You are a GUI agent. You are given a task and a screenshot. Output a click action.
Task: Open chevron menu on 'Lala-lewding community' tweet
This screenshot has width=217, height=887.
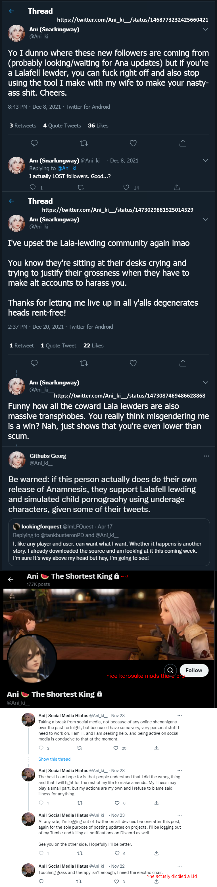click(x=206, y=219)
